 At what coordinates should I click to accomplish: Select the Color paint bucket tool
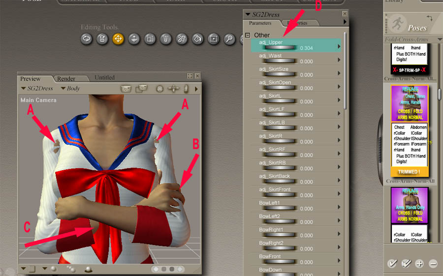pos(198,39)
